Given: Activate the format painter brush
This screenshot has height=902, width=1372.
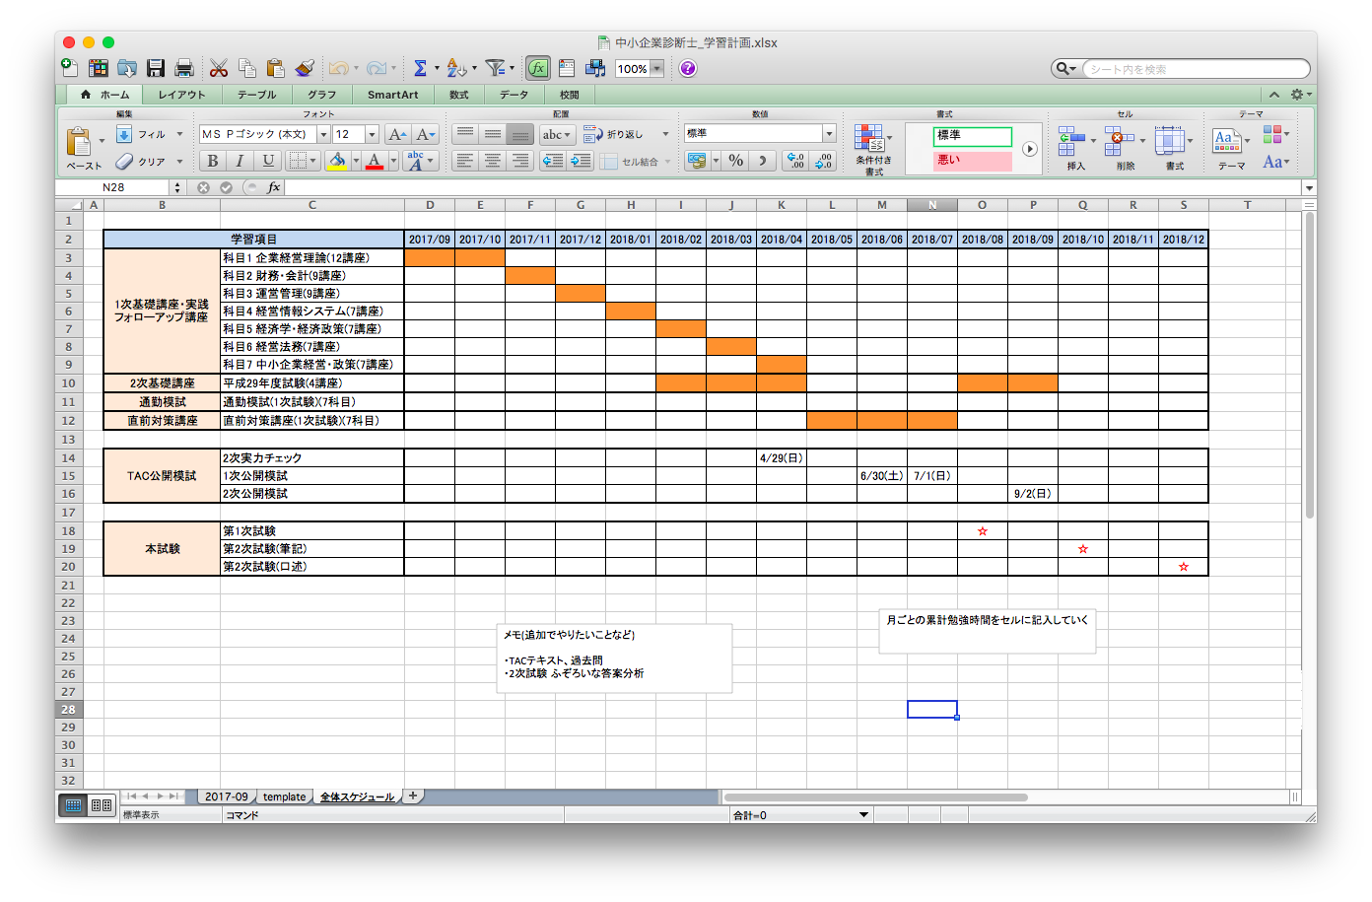Looking at the screenshot, I should pyautogui.click(x=305, y=68).
